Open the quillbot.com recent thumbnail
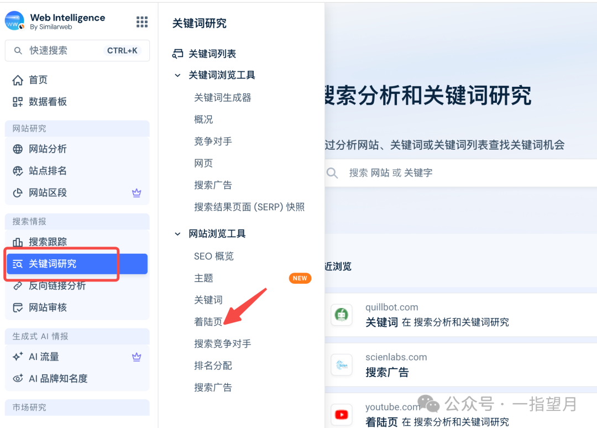The image size is (597, 428). point(342,315)
